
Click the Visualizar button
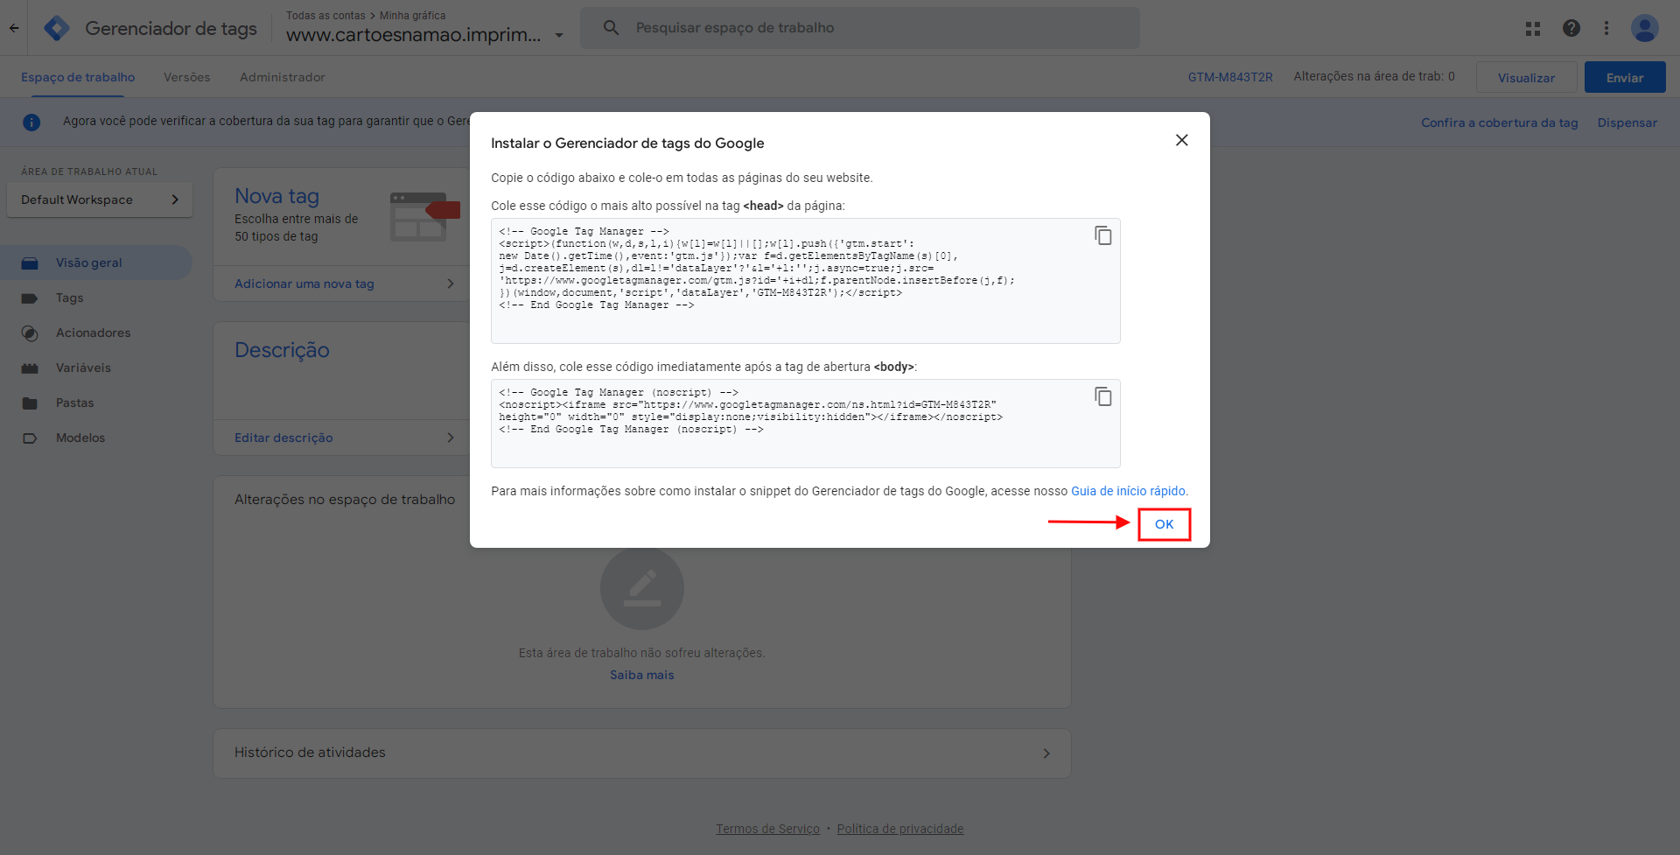coord(1526,77)
